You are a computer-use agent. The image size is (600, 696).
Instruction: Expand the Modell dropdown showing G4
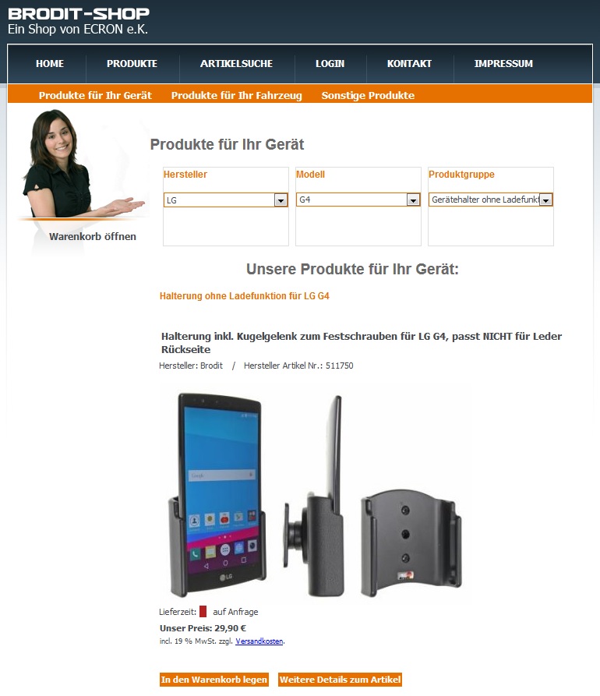click(358, 200)
